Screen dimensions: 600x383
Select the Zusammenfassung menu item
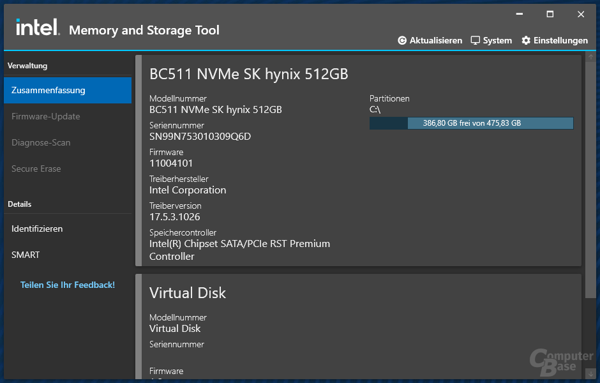click(x=68, y=90)
